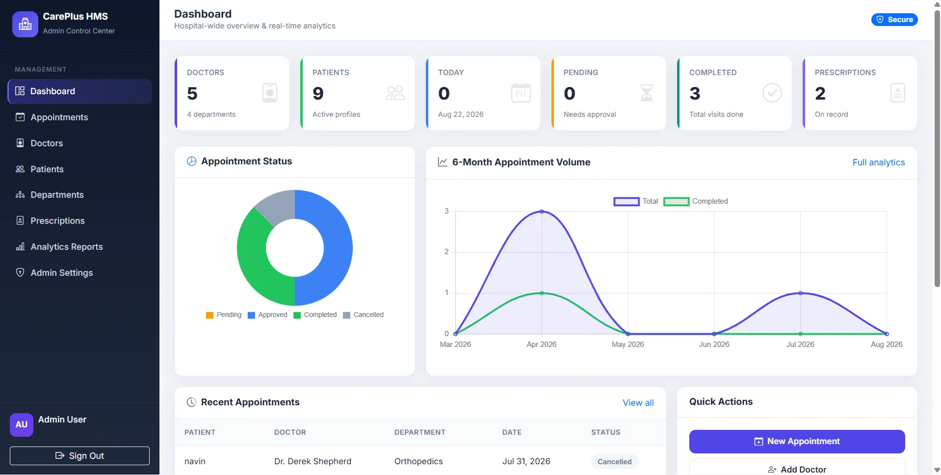This screenshot has width=941, height=475.
Task: Click the prescription file icon on Prescriptions card
Action: 897,93
